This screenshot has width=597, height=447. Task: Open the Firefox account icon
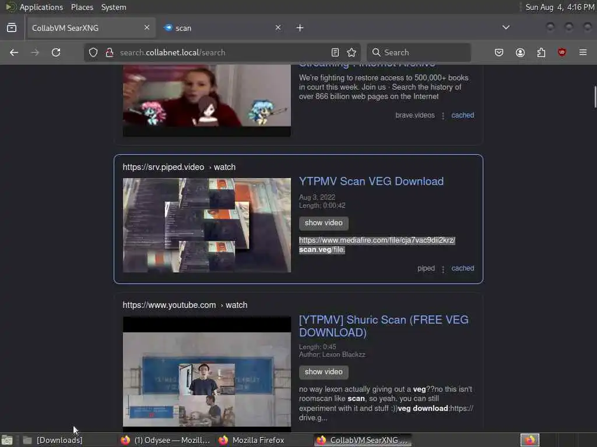(x=520, y=52)
